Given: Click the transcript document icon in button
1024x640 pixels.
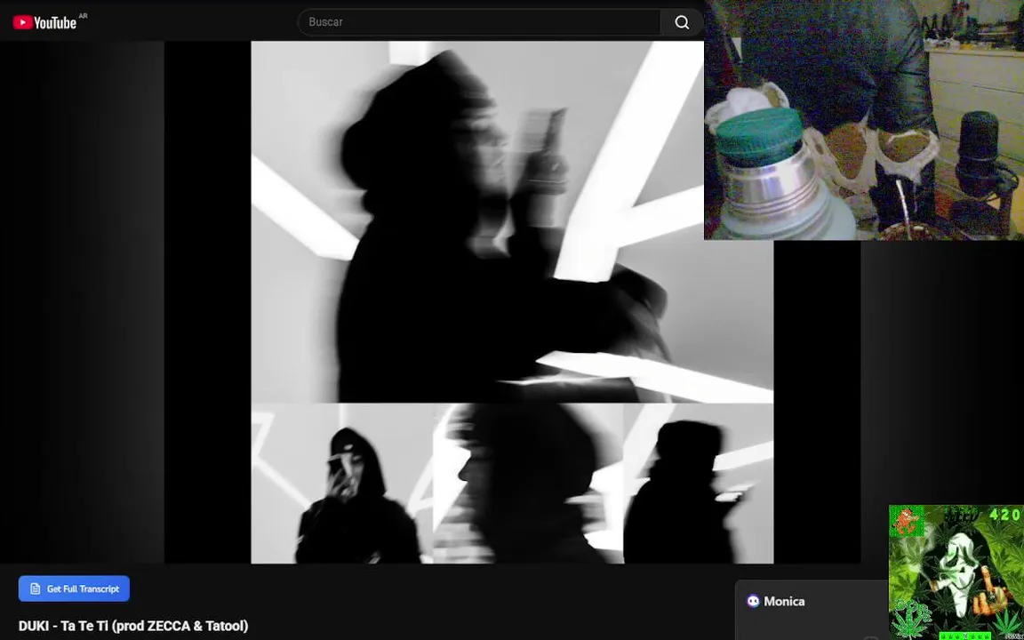Looking at the screenshot, I should [36, 588].
